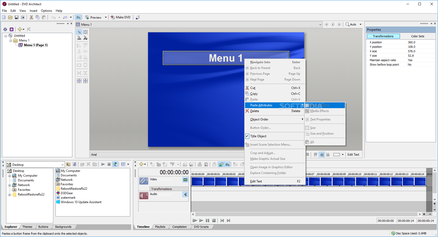Image resolution: width=438 pixels, height=237 pixels.
Task: Collapse the Menu 1 node in the project tree
Action: [11, 40]
